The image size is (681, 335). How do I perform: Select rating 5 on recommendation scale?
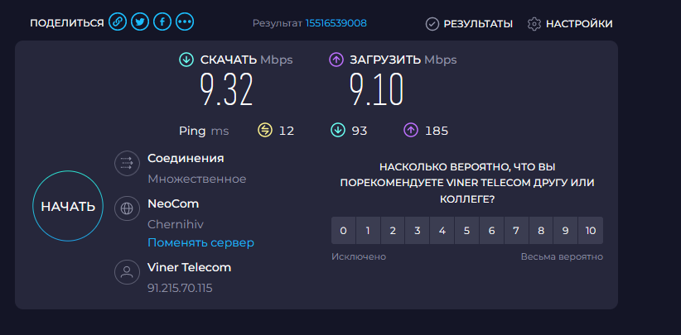[x=467, y=231]
